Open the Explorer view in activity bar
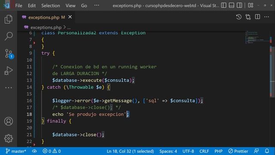Screen dimensions: 275x155 (x=9, y=19)
